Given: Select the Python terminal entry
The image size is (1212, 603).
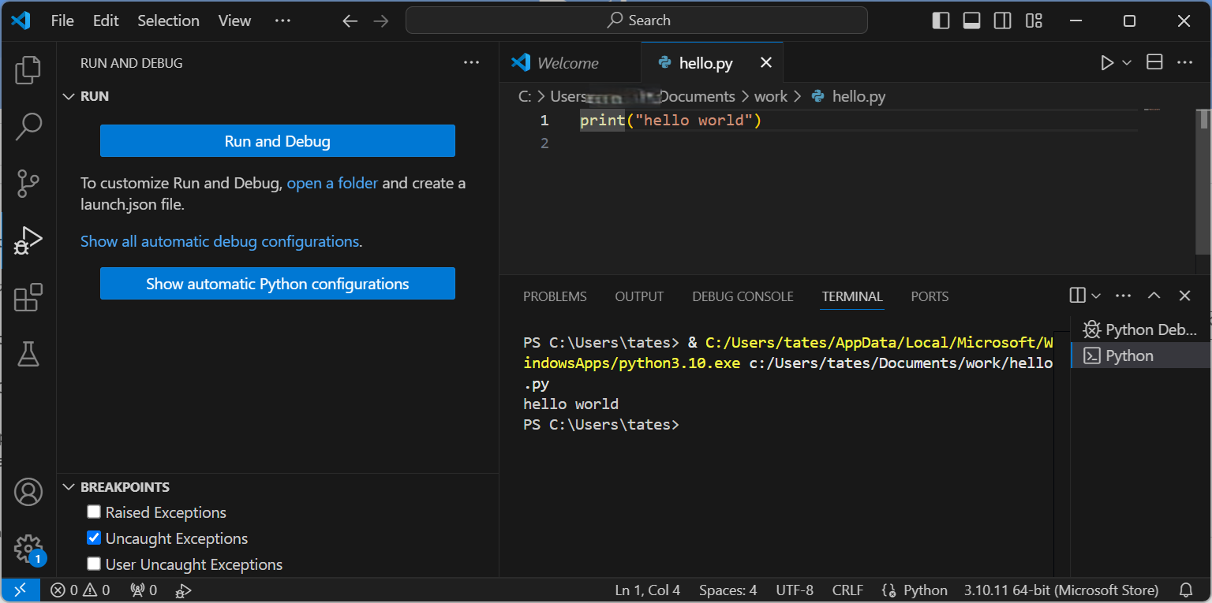Looking at the screenshot, I should click(1140, 355).
